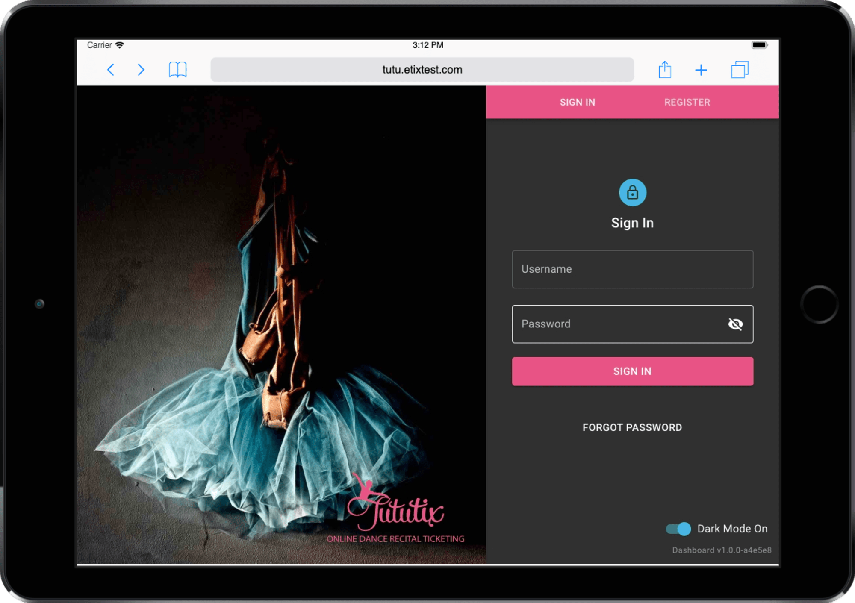
Task: Open the FORGOT PASSWORD link
Action: pos(632,427)
